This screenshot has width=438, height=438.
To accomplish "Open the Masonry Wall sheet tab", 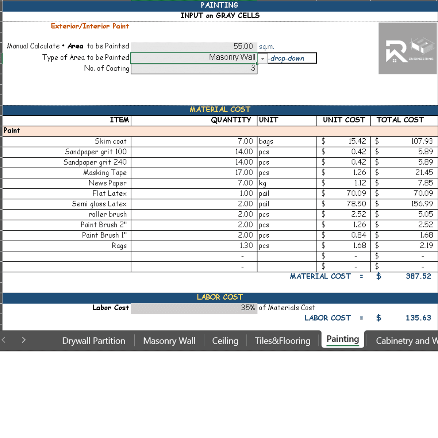I will coord(169,341).
